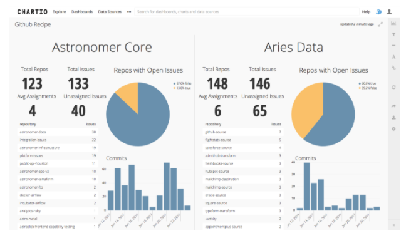Click the '87.0% false' legend swatch
The height and width of the screenshot is (238, 406).
174,83
